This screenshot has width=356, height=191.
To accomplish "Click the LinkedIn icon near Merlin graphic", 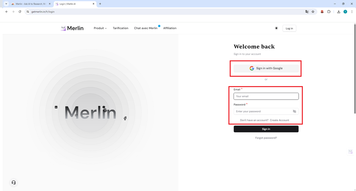I will (56, 107).
